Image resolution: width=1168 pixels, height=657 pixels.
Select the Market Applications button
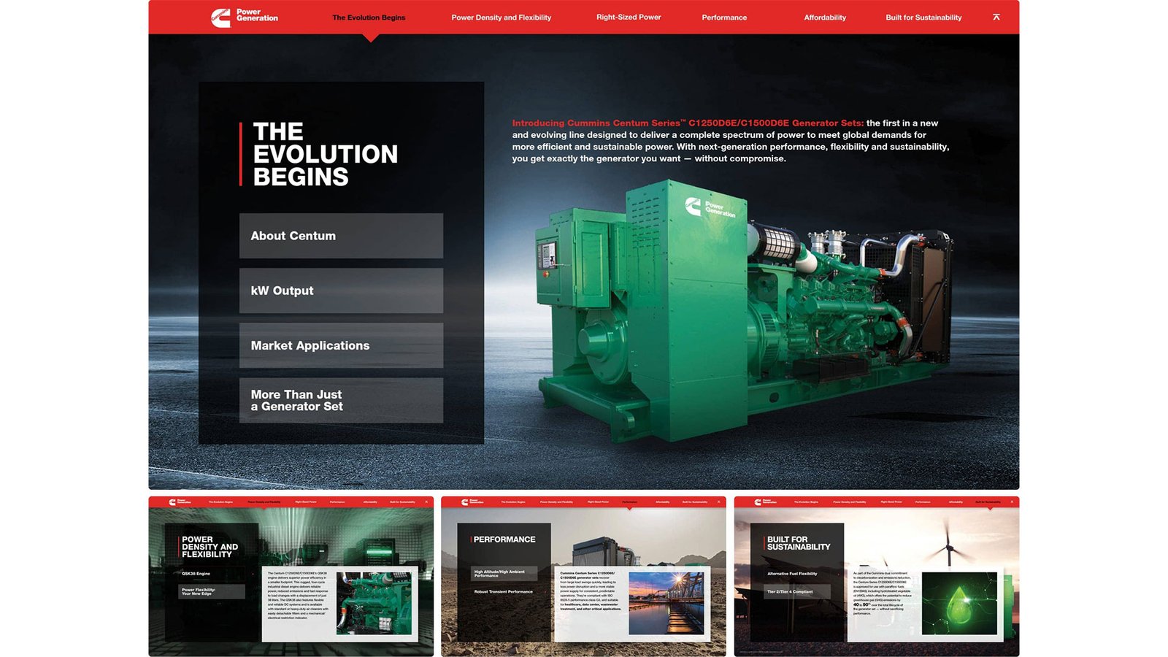click(x=341, y=345)
